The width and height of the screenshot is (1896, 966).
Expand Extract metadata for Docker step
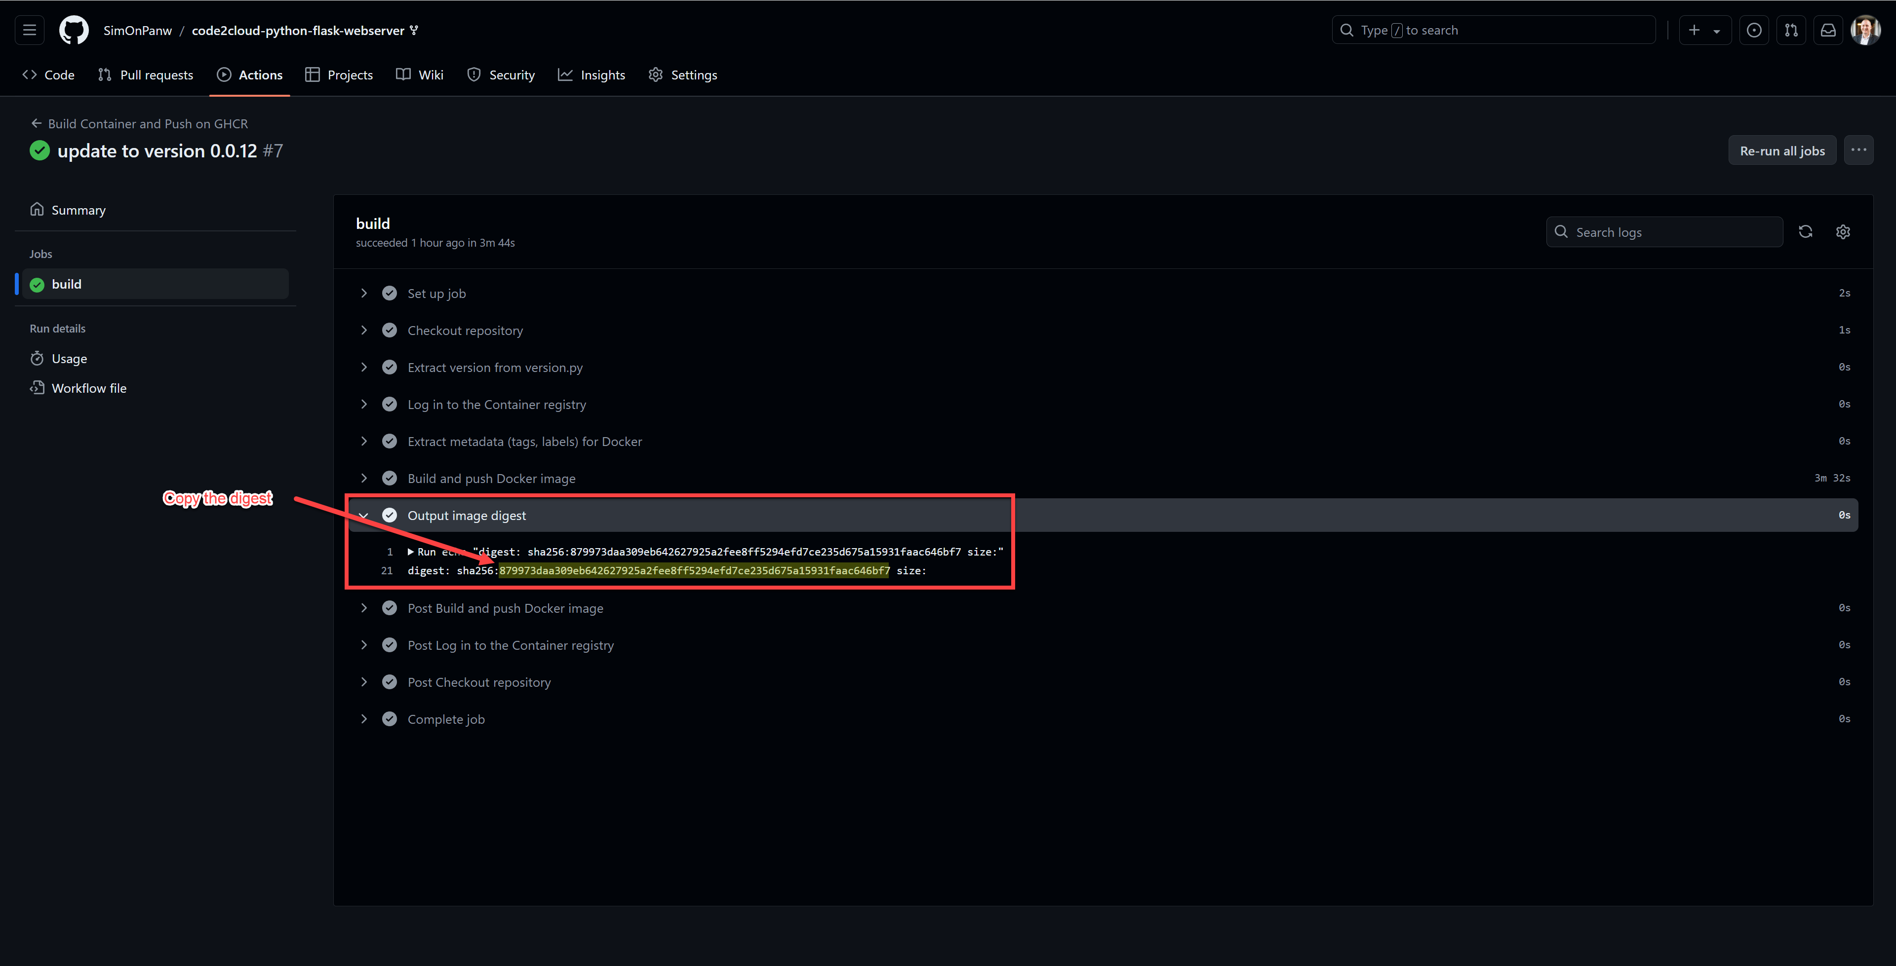coord(363,442)
